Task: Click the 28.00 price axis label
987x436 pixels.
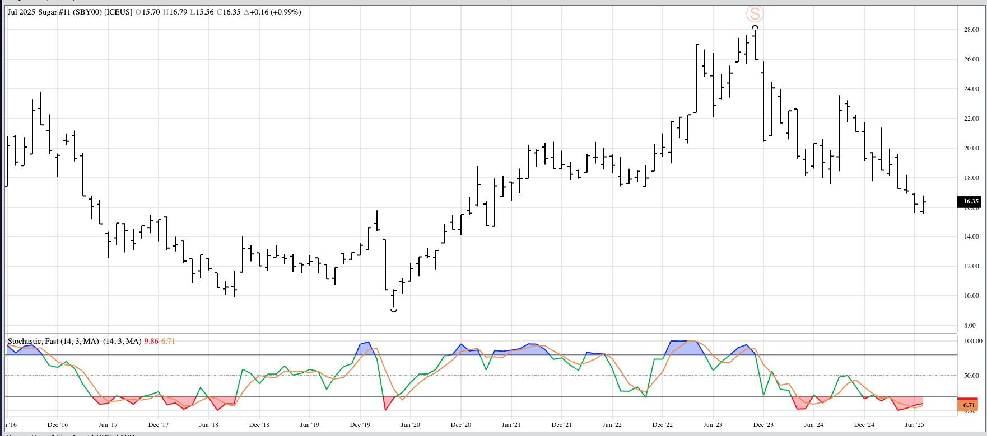Action: click(x=971, y=30)
